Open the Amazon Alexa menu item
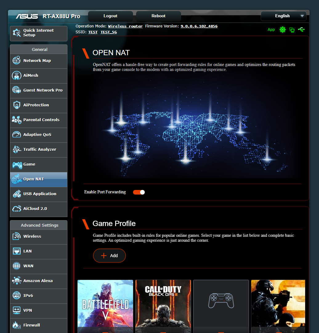This screenshot has width=319, height=333. click(38, 281)
